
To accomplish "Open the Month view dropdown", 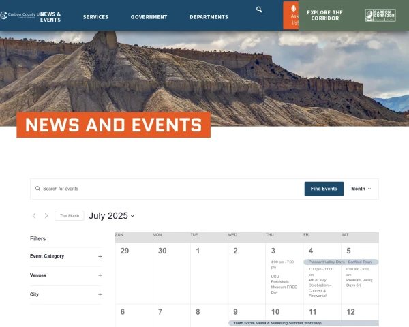I will coord(361,189).
